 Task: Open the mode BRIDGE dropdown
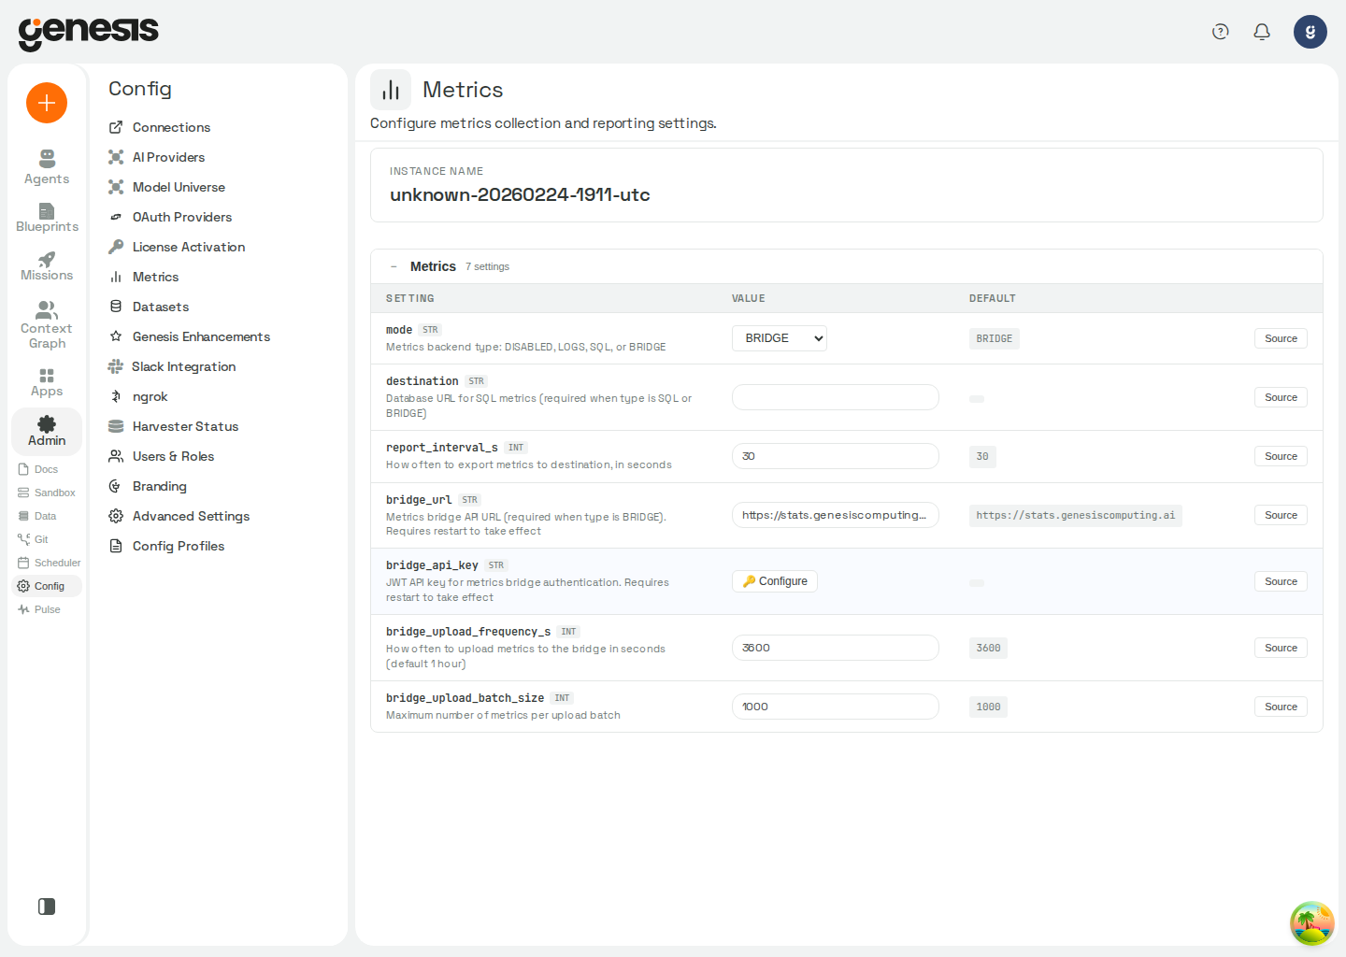(780, 338)
